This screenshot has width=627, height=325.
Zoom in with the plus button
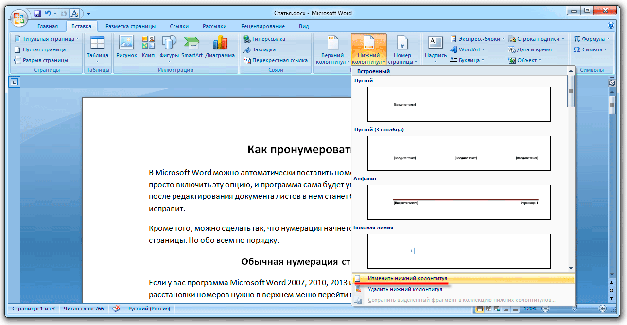coord(603,309)
